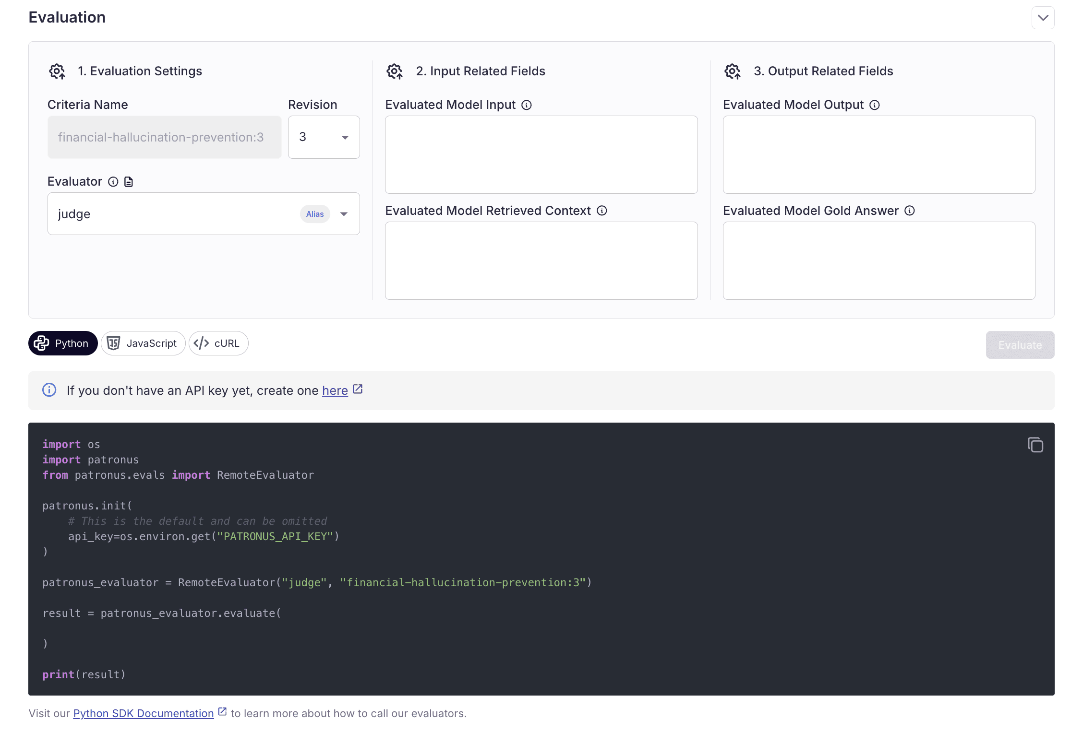Viewport: 1083px width, 732px height.
Task: View info about Evaluated Model Output
Action: click(x=875, y=105)
